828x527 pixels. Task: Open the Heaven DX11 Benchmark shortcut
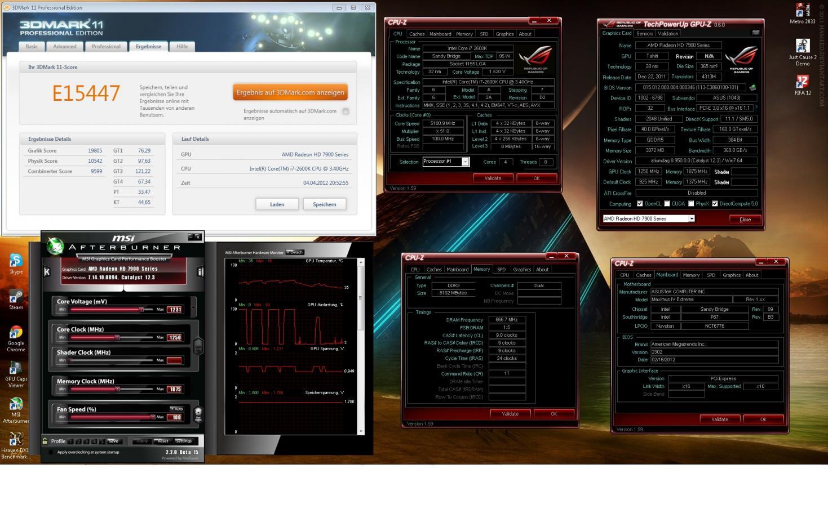tap(16, 445)
